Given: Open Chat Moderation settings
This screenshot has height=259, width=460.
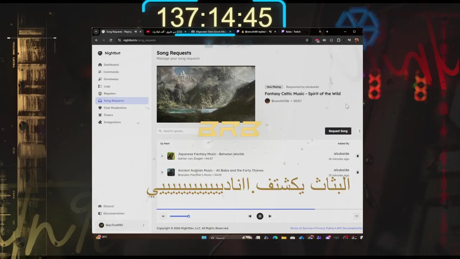Looking at the screenshot, I should pyautogui.click(x=122, y=108).
